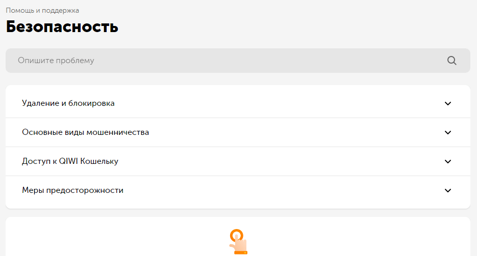Expand the Меры предосторожности section
477x256 pixels.
click(x=238, y=190)
